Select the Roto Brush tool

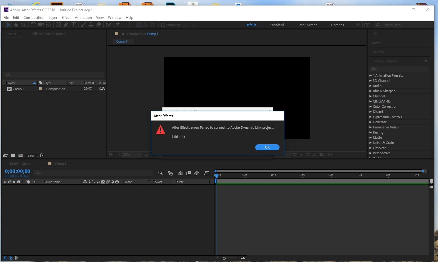click(109, 25)
